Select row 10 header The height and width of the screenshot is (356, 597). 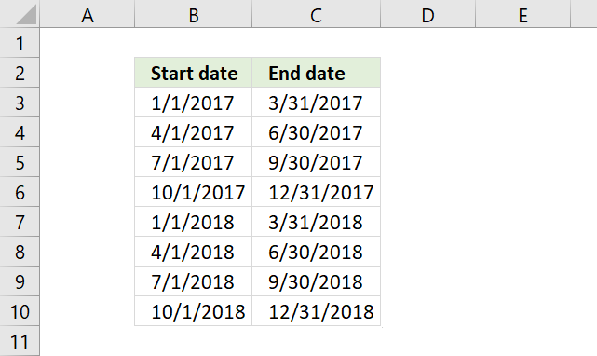20,311
